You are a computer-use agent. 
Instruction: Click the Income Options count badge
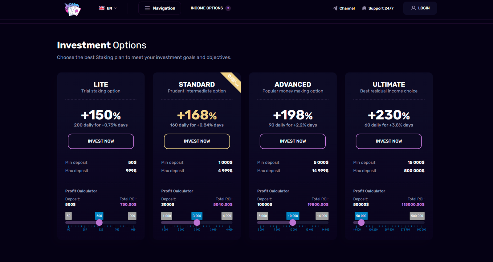click(x=228, y=8)
